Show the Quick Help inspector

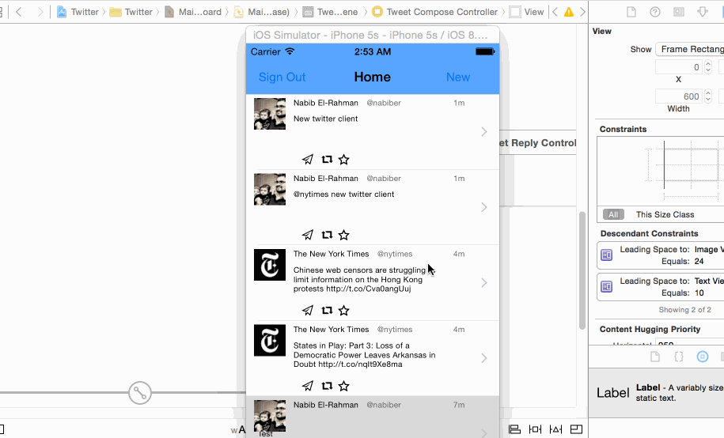click(x=654, y=12)
